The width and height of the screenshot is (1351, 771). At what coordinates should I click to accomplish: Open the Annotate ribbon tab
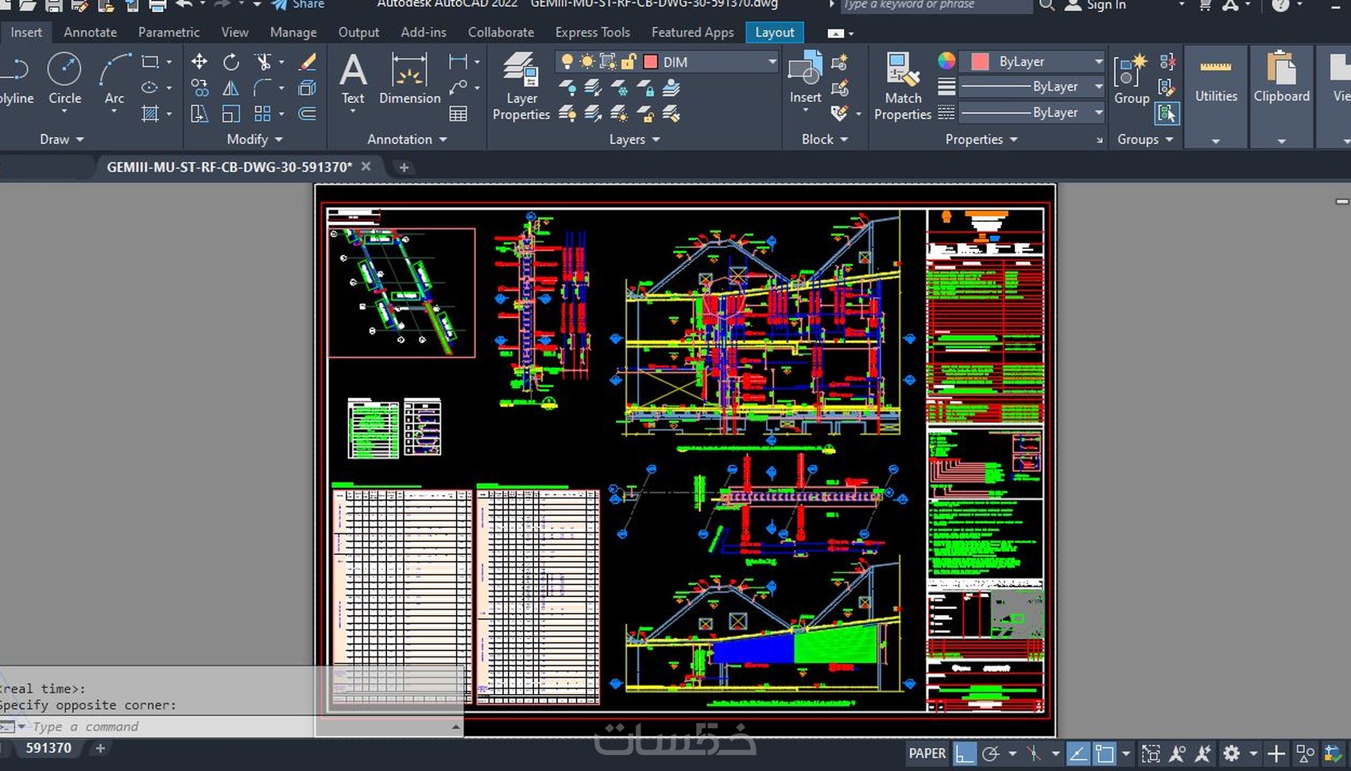pos(90,33)
